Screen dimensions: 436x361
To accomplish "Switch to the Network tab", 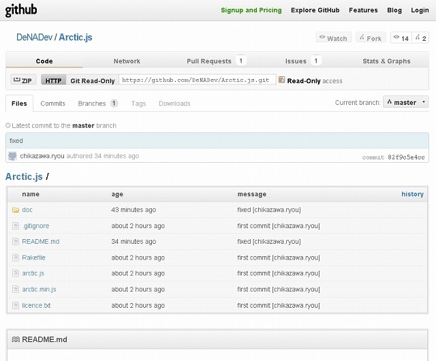I will tap(127, 61).
